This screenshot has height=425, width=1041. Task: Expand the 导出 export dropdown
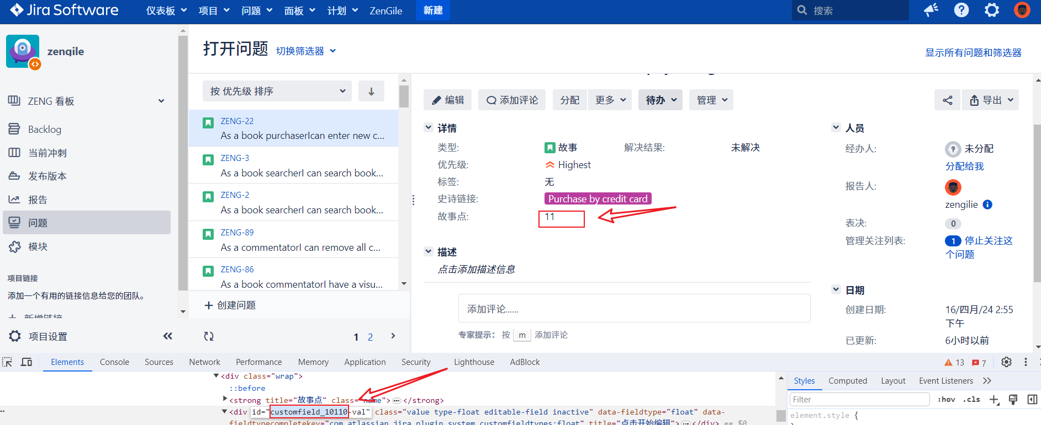pos(991,100)
